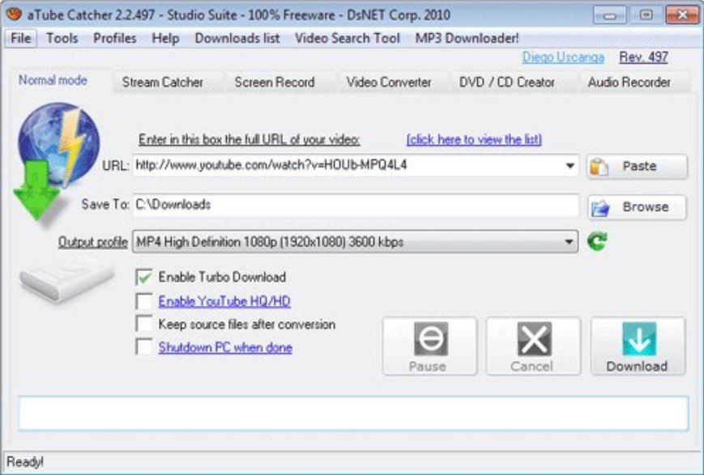Open Video Search Tool from menu bar
This screenshot has width=704, height=475.
click(x=347, y=38)
